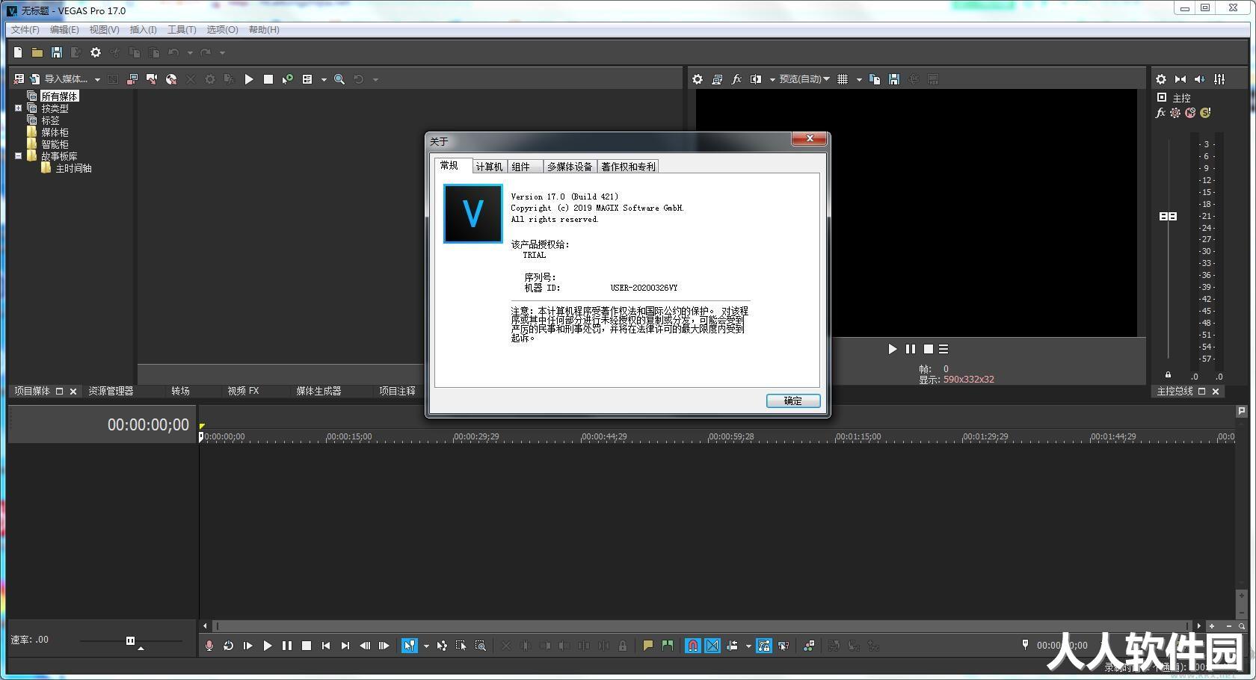
Task: Save the project with the floppy disk icon
Action: click(x=56, y=52)
